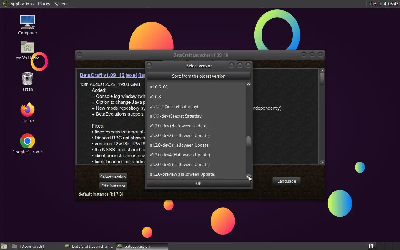Click the version list scrollbar thumb

(248, 142)
